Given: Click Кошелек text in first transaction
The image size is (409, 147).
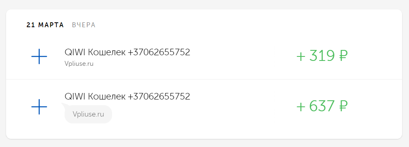Looking at the screenshot, I should [x=106, y=52].
